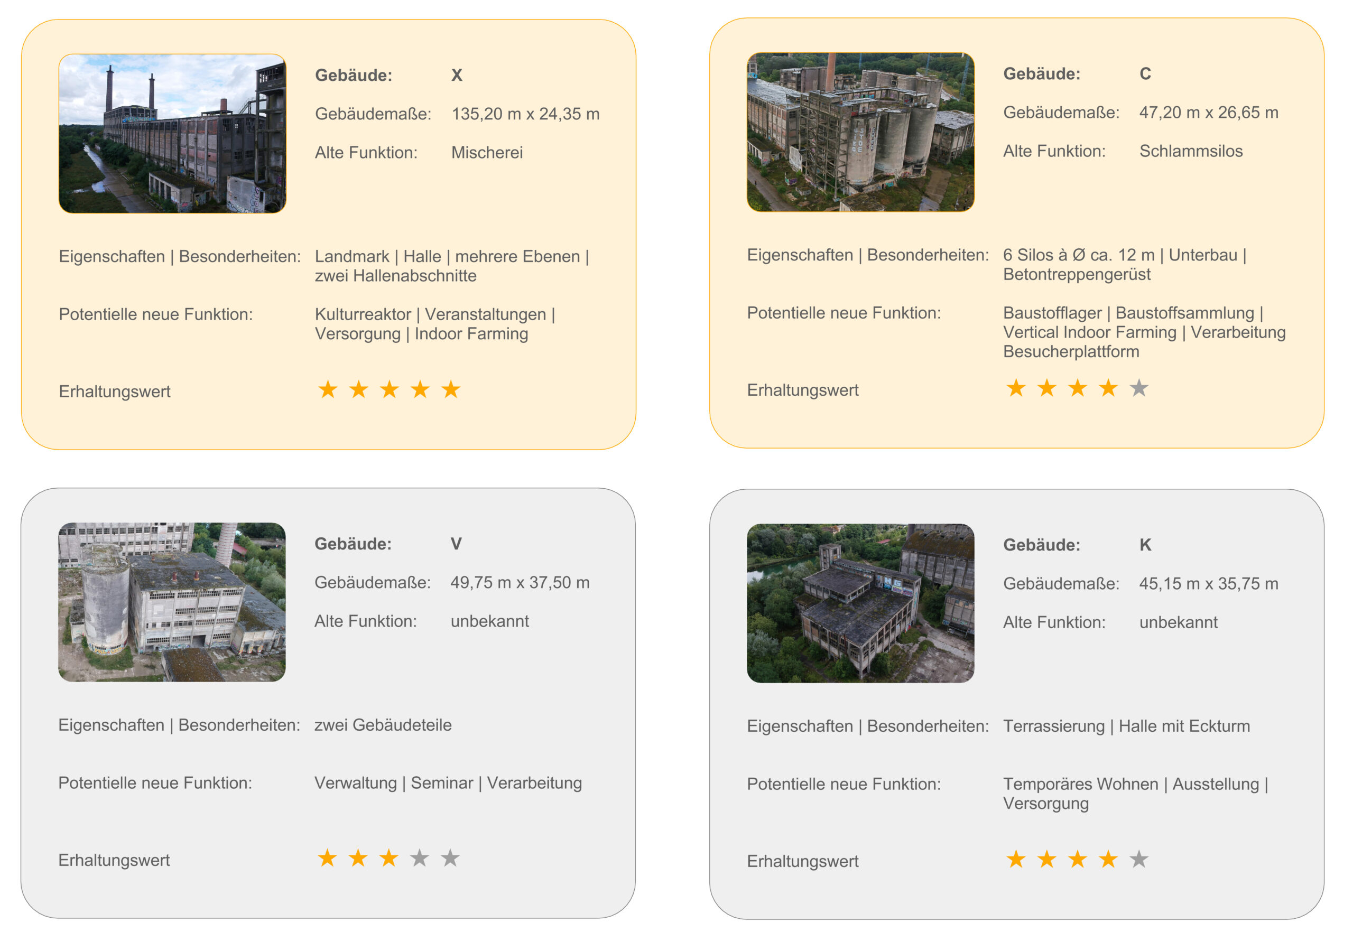Open the building V photo with silo
Screen dimensions: 1353x932
point(172,602)
